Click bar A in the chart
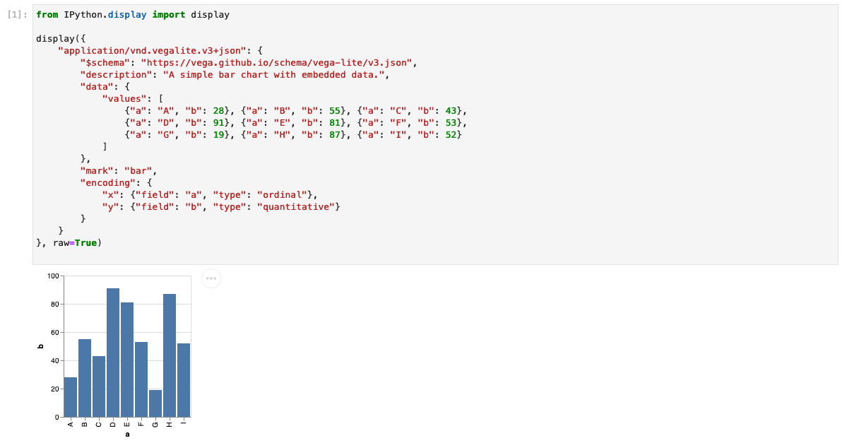Image resolution: width=847 pixels, height=443 pixels. tap(71, 397)
